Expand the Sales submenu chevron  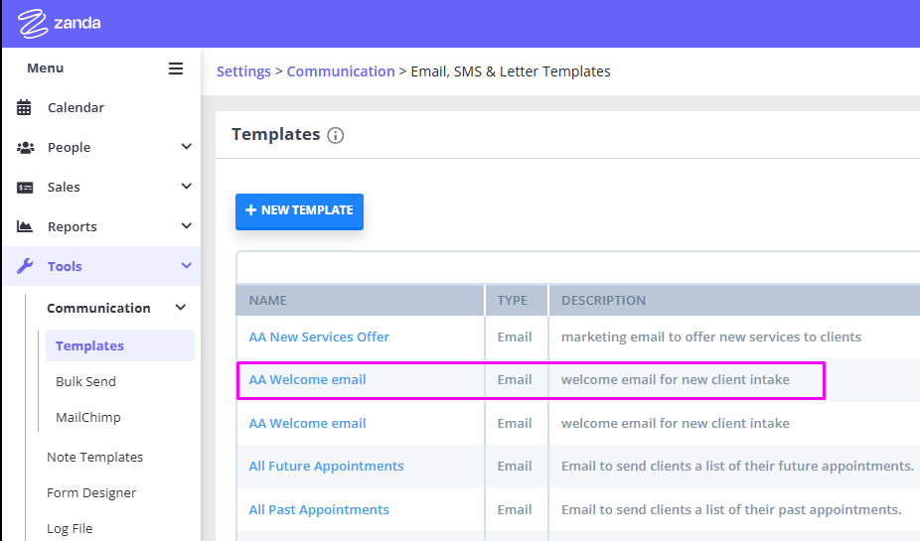click(x=186, y=187)
